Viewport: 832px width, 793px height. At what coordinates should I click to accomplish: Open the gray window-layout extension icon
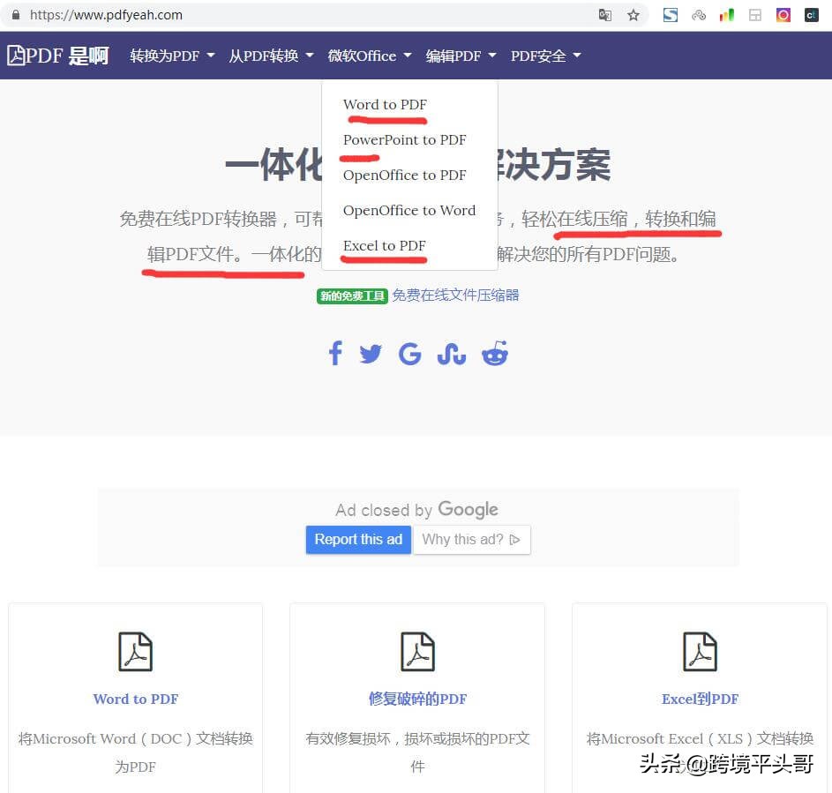click(x=755, y=15)
